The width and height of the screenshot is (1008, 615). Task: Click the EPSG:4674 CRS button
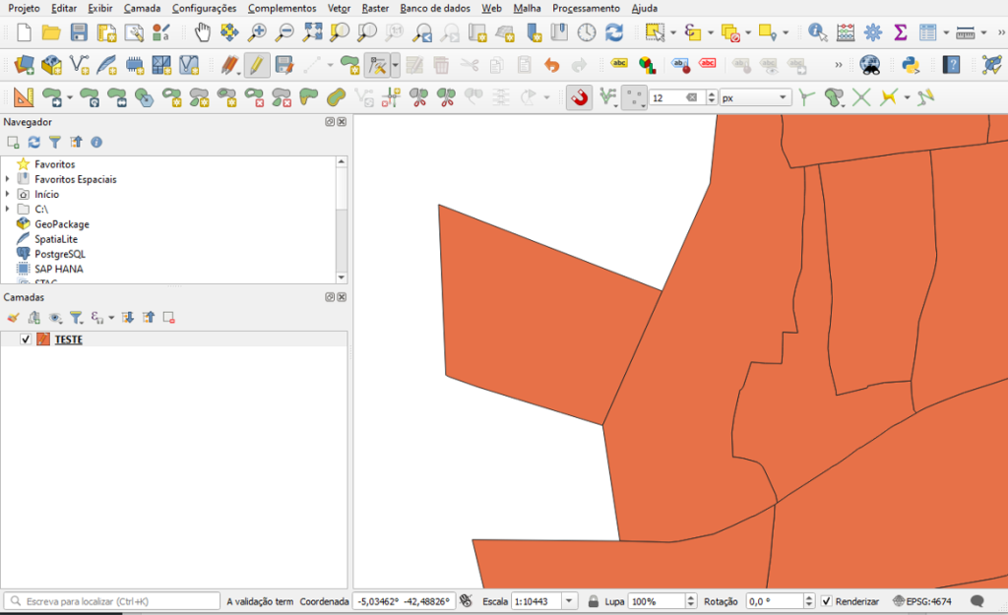tap(922, 601)
